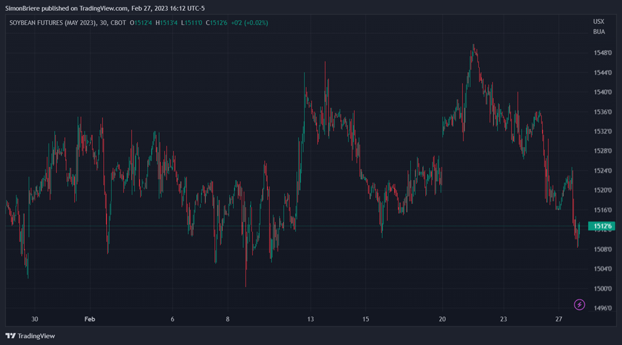Screen dimensions: 622x345
Task: Click the 1500'0 price axis label
Action: coord(602,289)
